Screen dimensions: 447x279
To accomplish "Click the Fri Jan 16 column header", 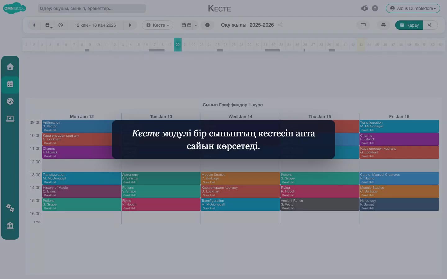I will [x=399, y=117].
